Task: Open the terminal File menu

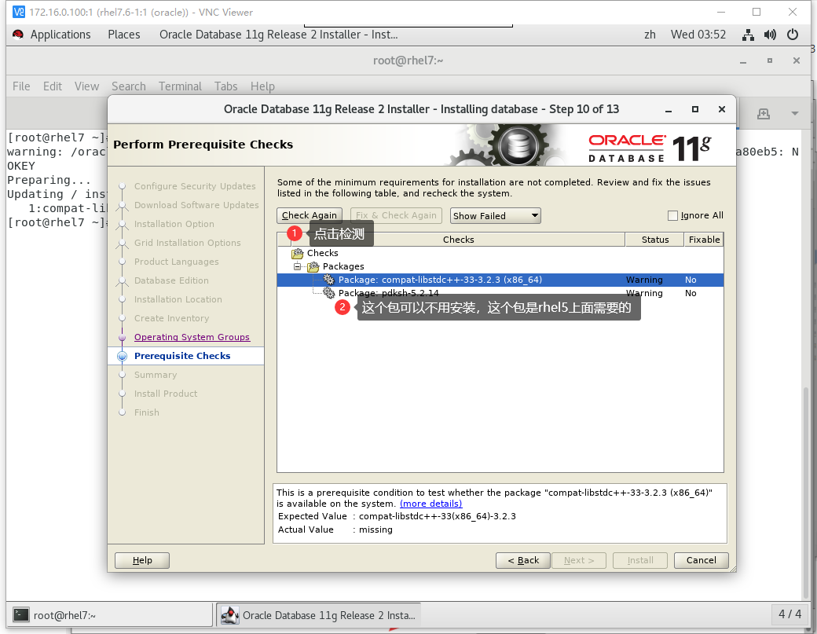Action: (x=21, y=86)
